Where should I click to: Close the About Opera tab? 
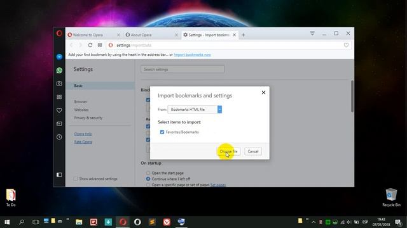[x=177, y=35]
